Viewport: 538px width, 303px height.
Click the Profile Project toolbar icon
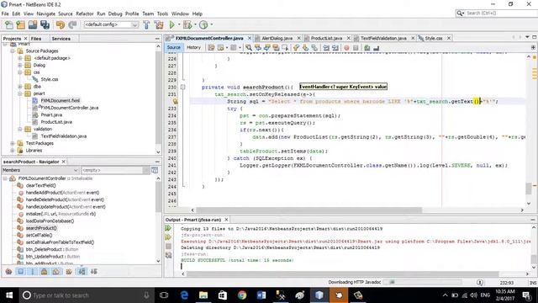click(x=203, y=24)
